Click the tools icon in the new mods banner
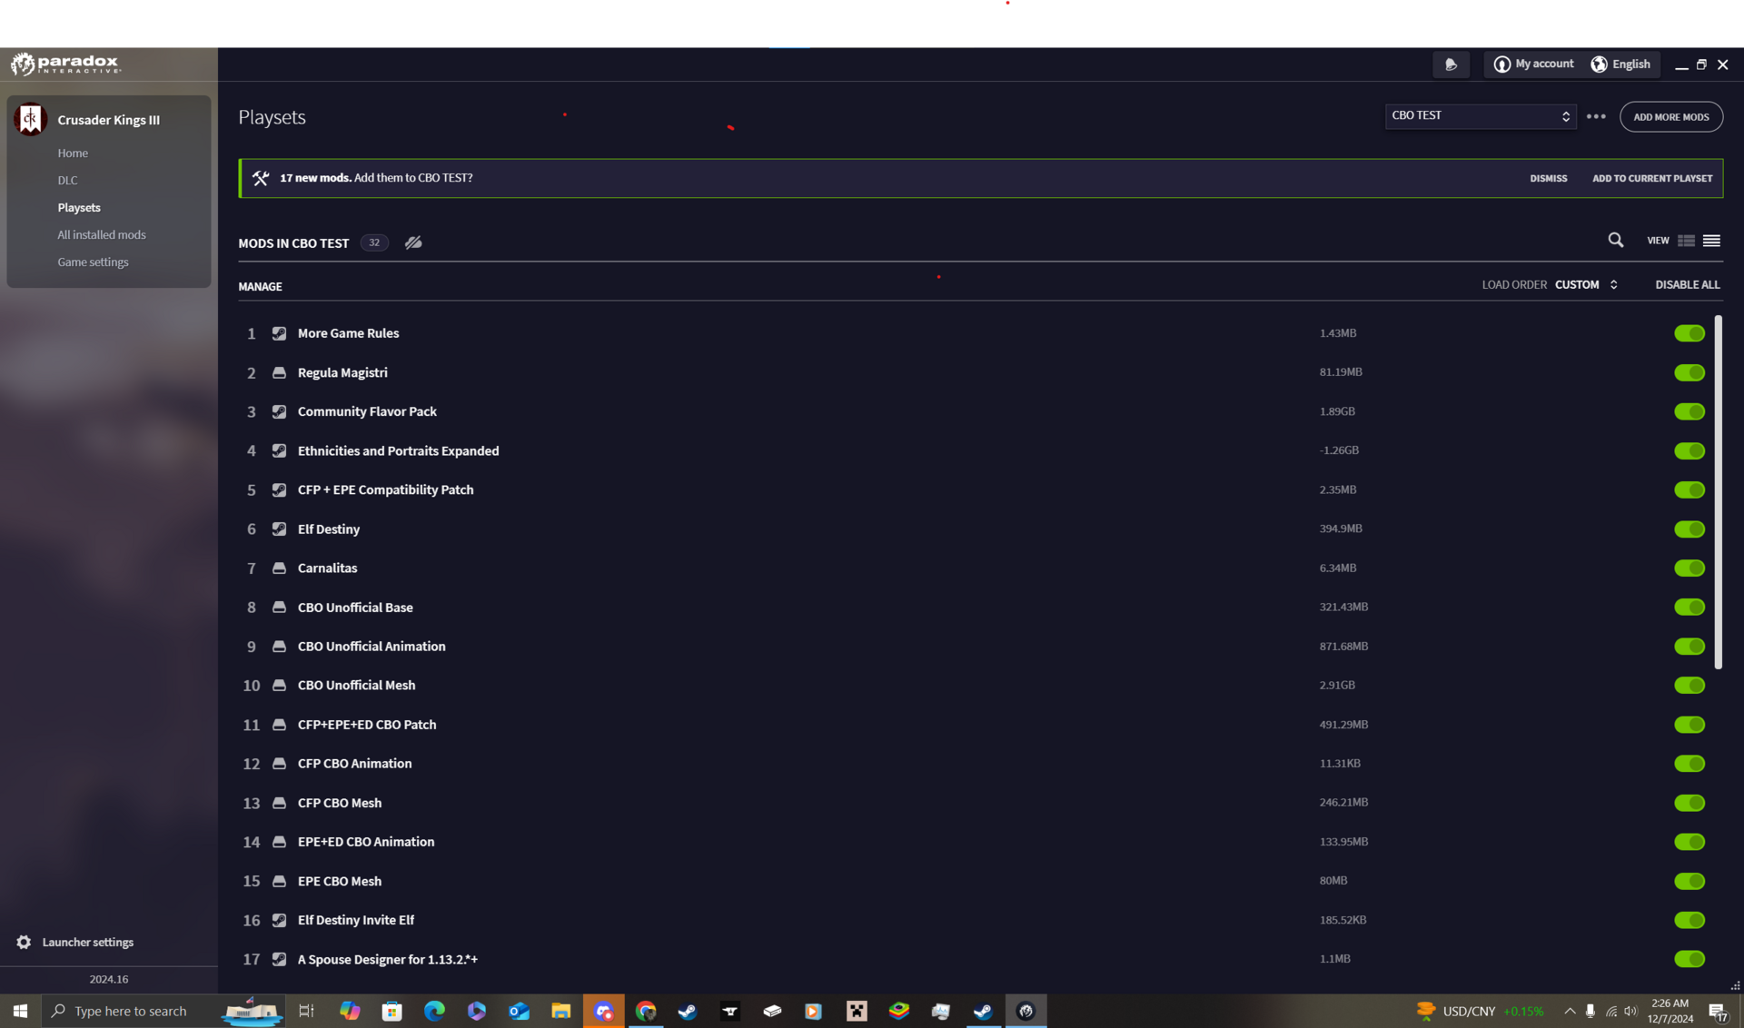This screenshot has width=1744, height=1028. tap(261, 178)
